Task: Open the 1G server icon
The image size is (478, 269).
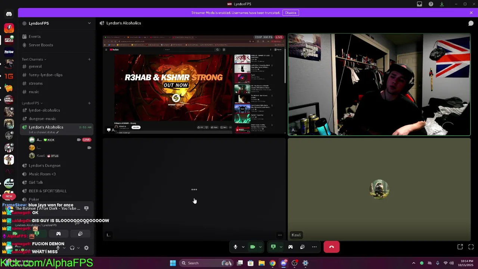Action: coord(9,76)
